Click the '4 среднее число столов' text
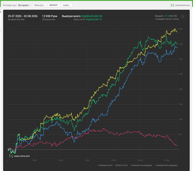This screenshot has height=171, width=193. pos(167,19)
